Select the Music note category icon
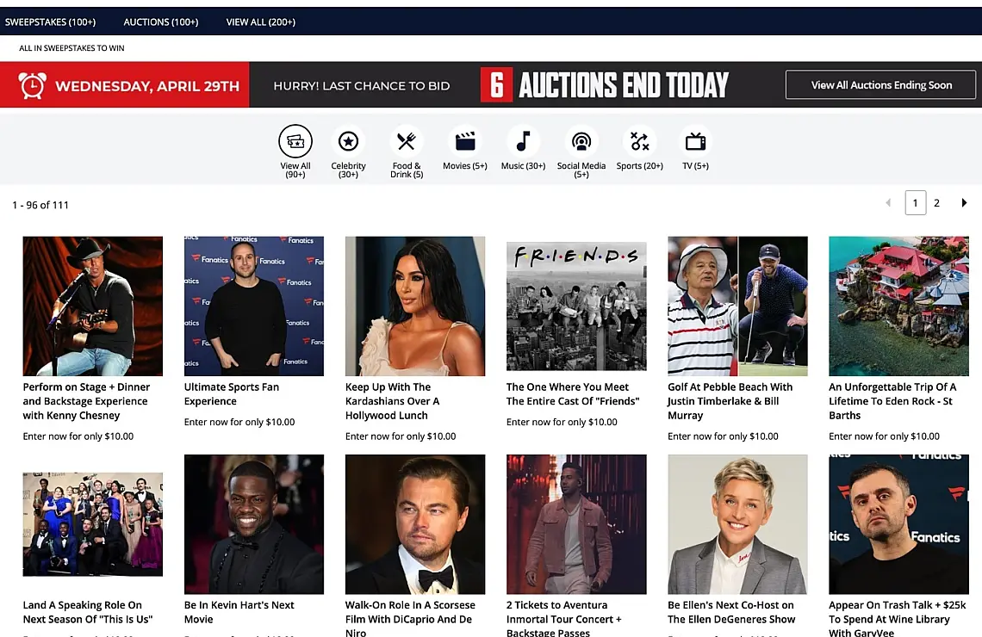 click(x=523, y=141)
